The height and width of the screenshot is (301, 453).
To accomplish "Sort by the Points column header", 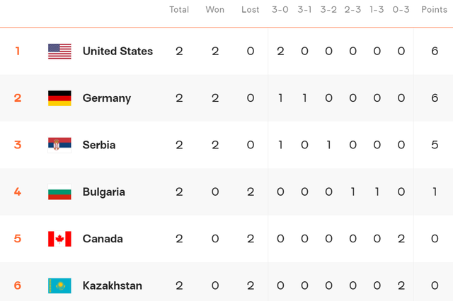I will click(x=434, y=10).
